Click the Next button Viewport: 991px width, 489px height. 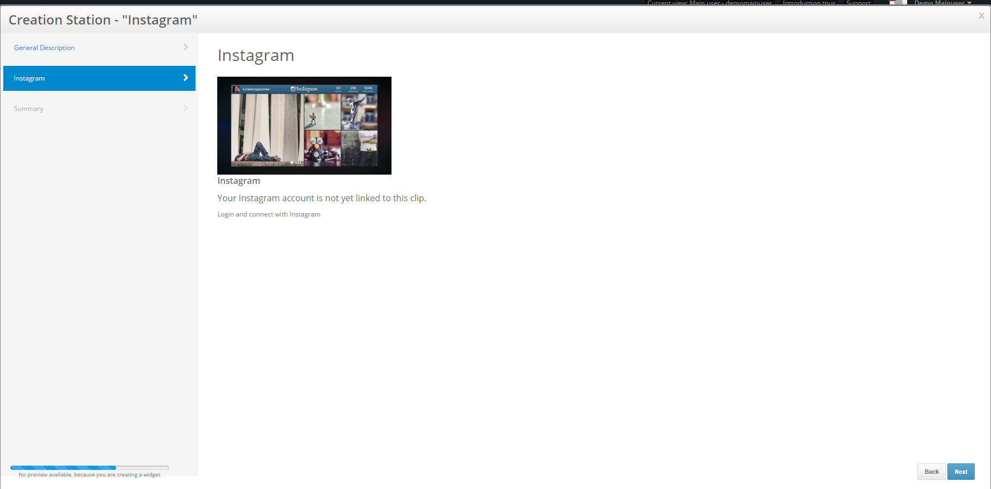961,472
